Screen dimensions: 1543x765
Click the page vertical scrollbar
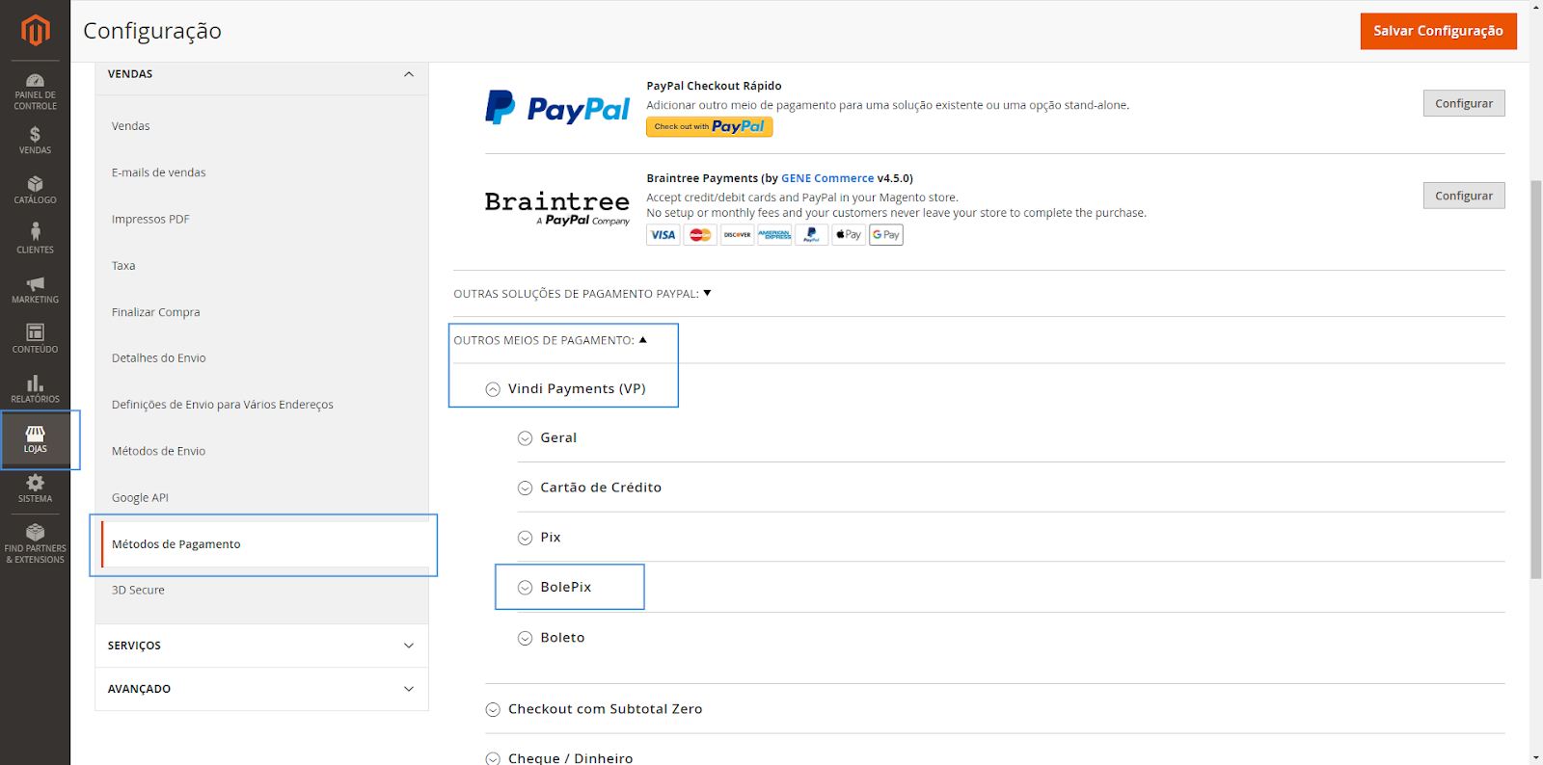pos(1536,381)
